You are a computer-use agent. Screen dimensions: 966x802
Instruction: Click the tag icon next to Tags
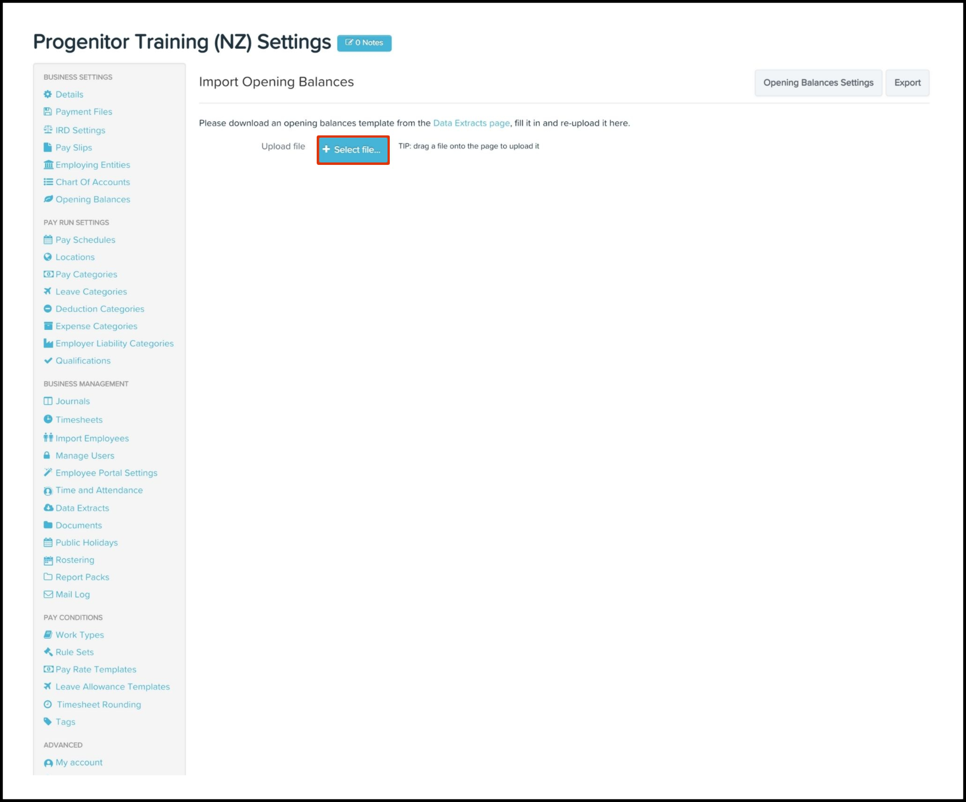tap(47, 721)
